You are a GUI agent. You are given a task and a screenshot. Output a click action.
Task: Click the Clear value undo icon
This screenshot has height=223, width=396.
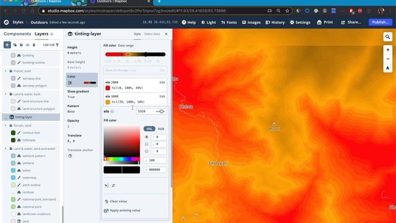tap(106, 201)
